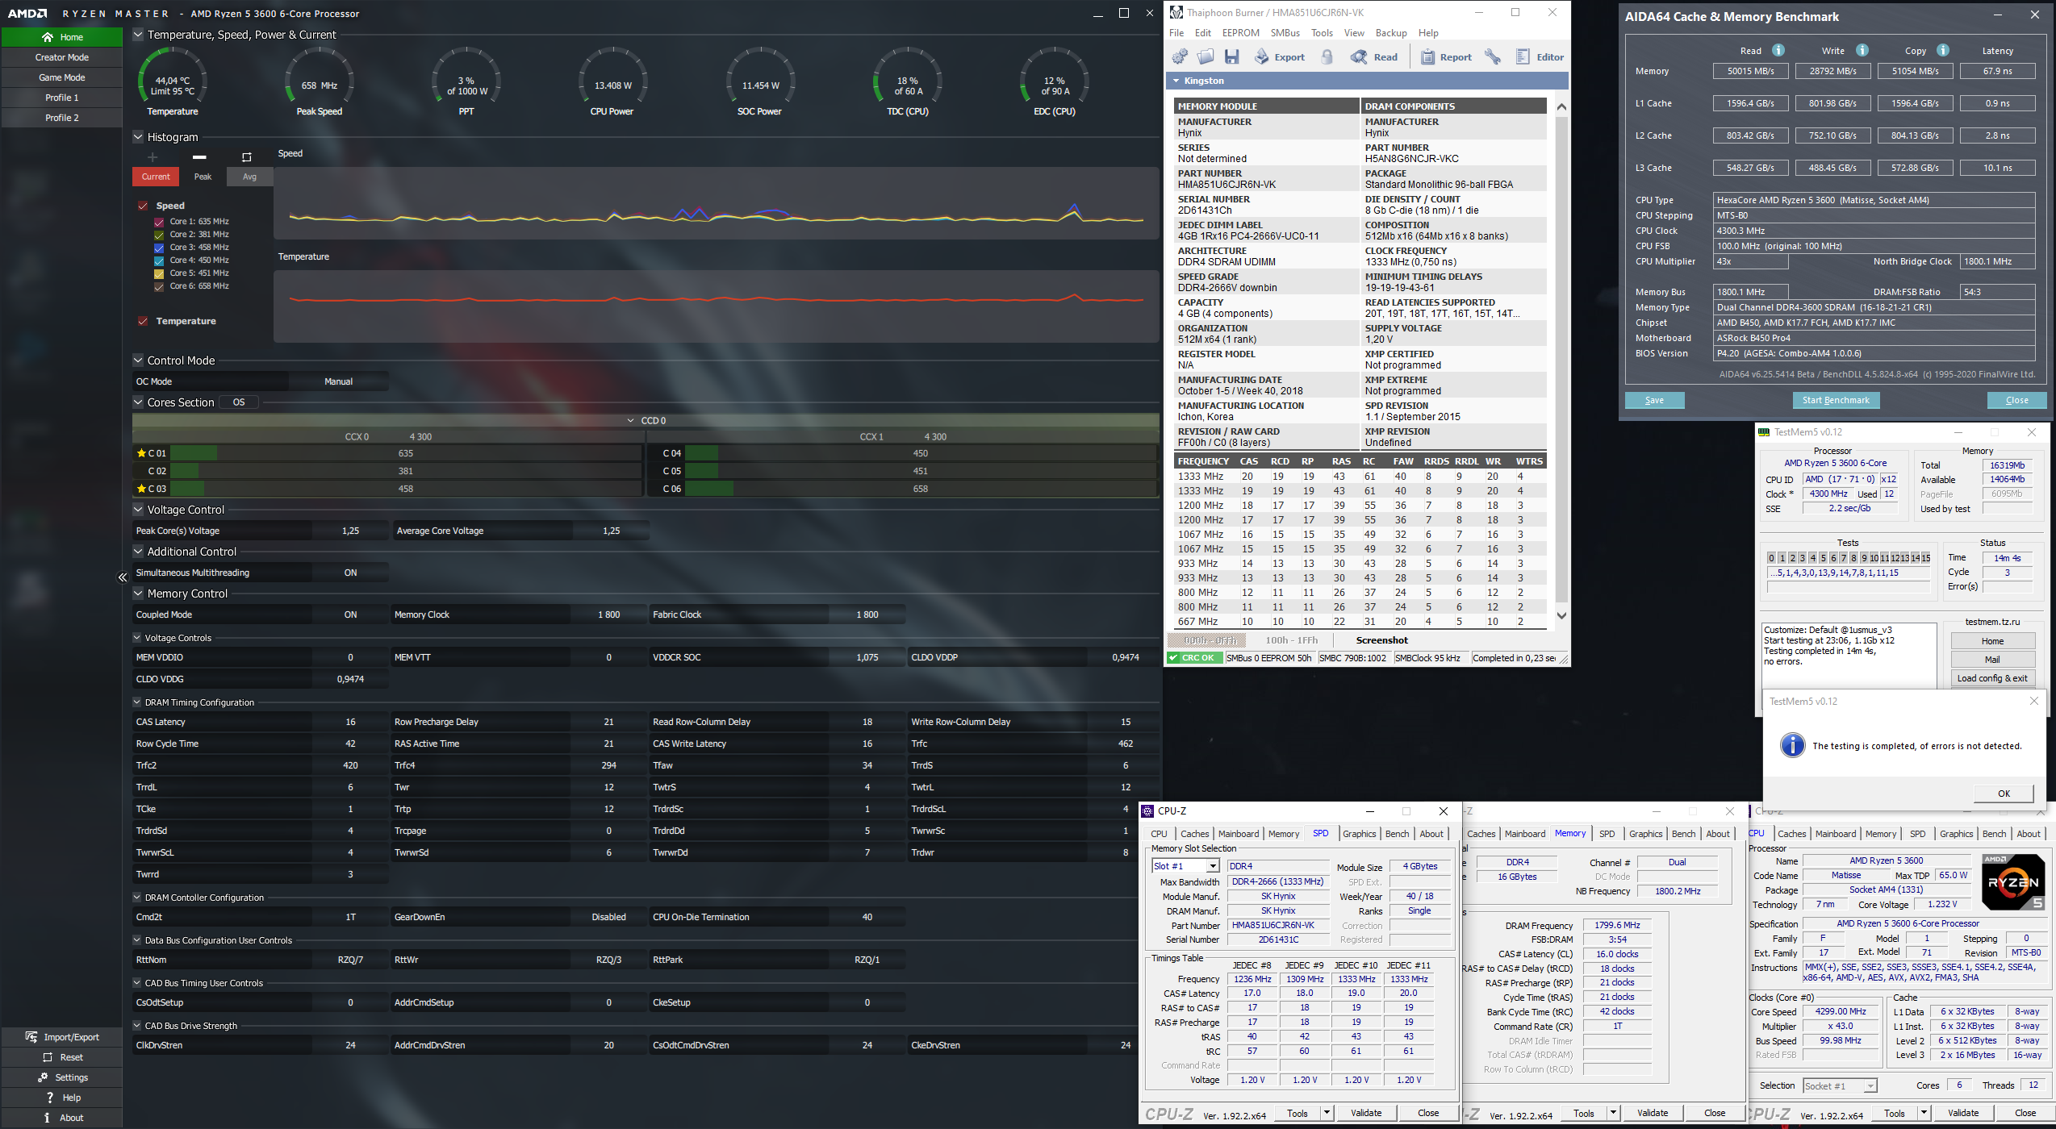Switch to Mainboard tab in CPU-Z SPD window

[1238, 834]
